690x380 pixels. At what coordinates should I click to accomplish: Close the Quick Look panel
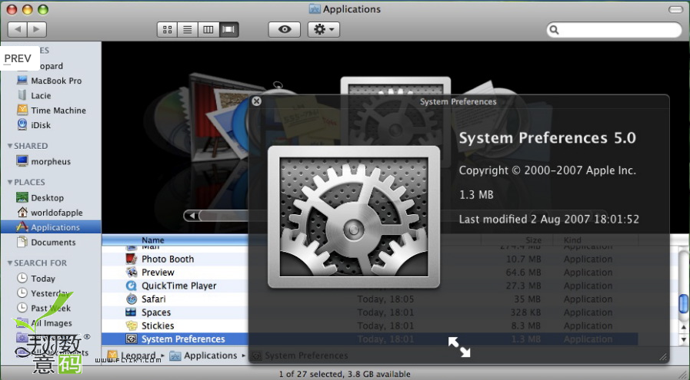coord(257,101)
